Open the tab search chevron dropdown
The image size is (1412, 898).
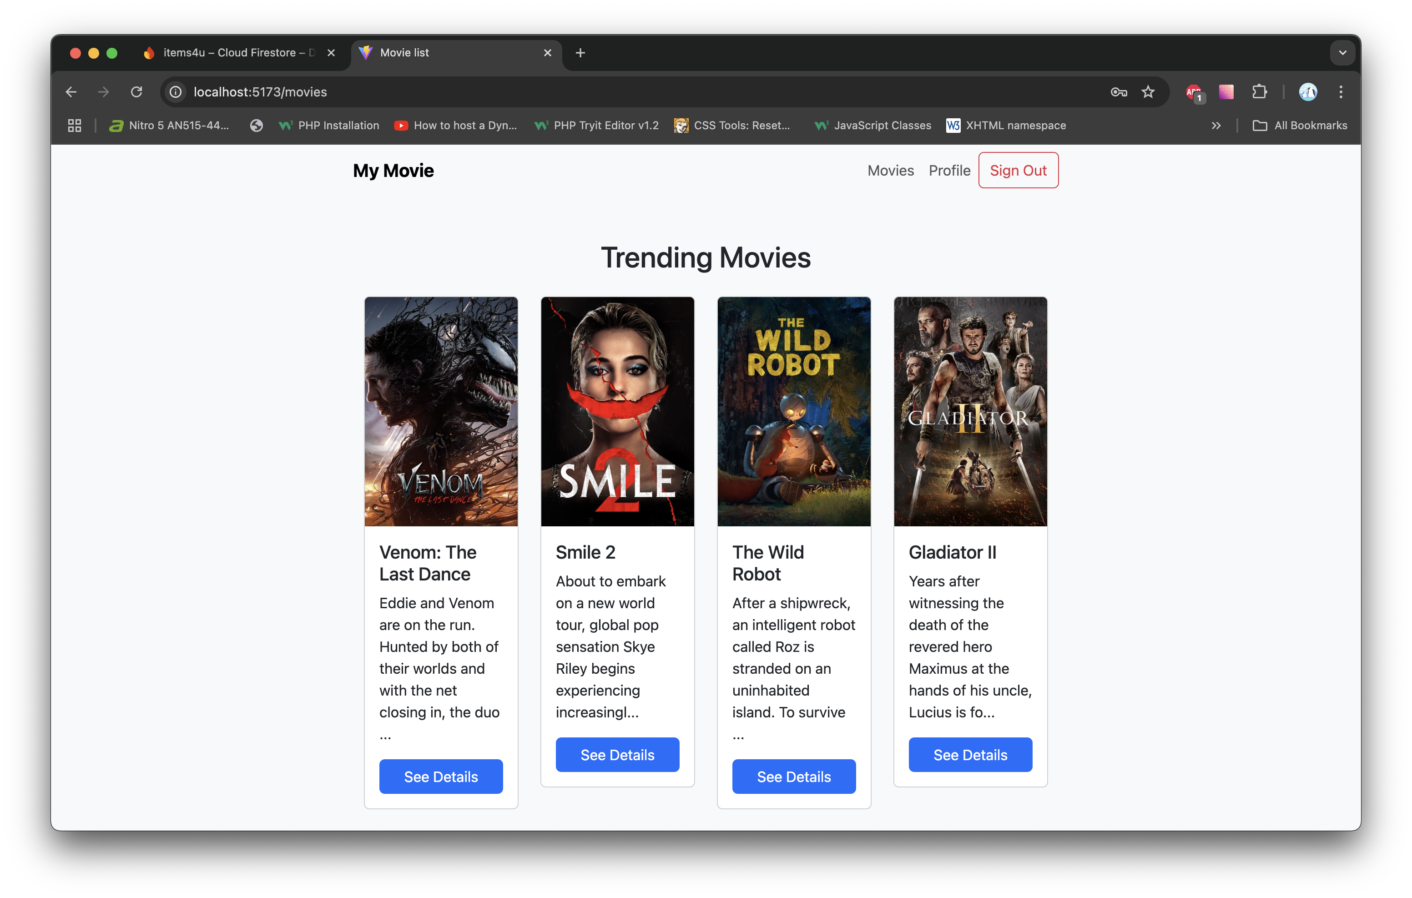tap(1342, 53)
